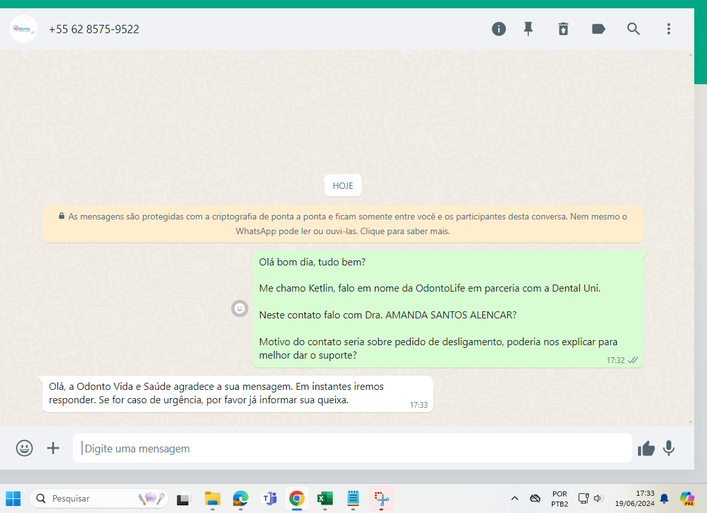The height and width of the screenshot is (513, 707).
Task: Click the trash/delete chat icon
Action: [x=563, y=29]
